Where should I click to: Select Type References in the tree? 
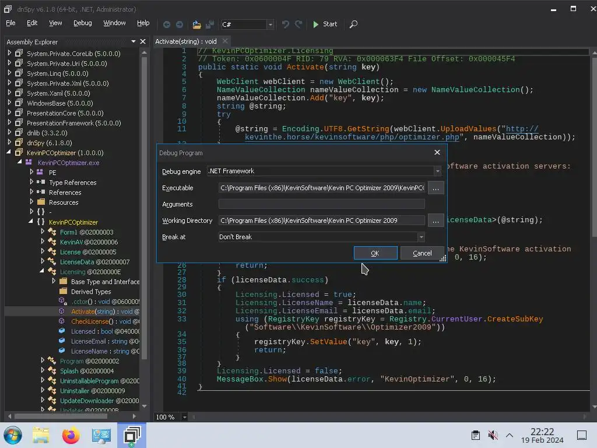[73, 183]
